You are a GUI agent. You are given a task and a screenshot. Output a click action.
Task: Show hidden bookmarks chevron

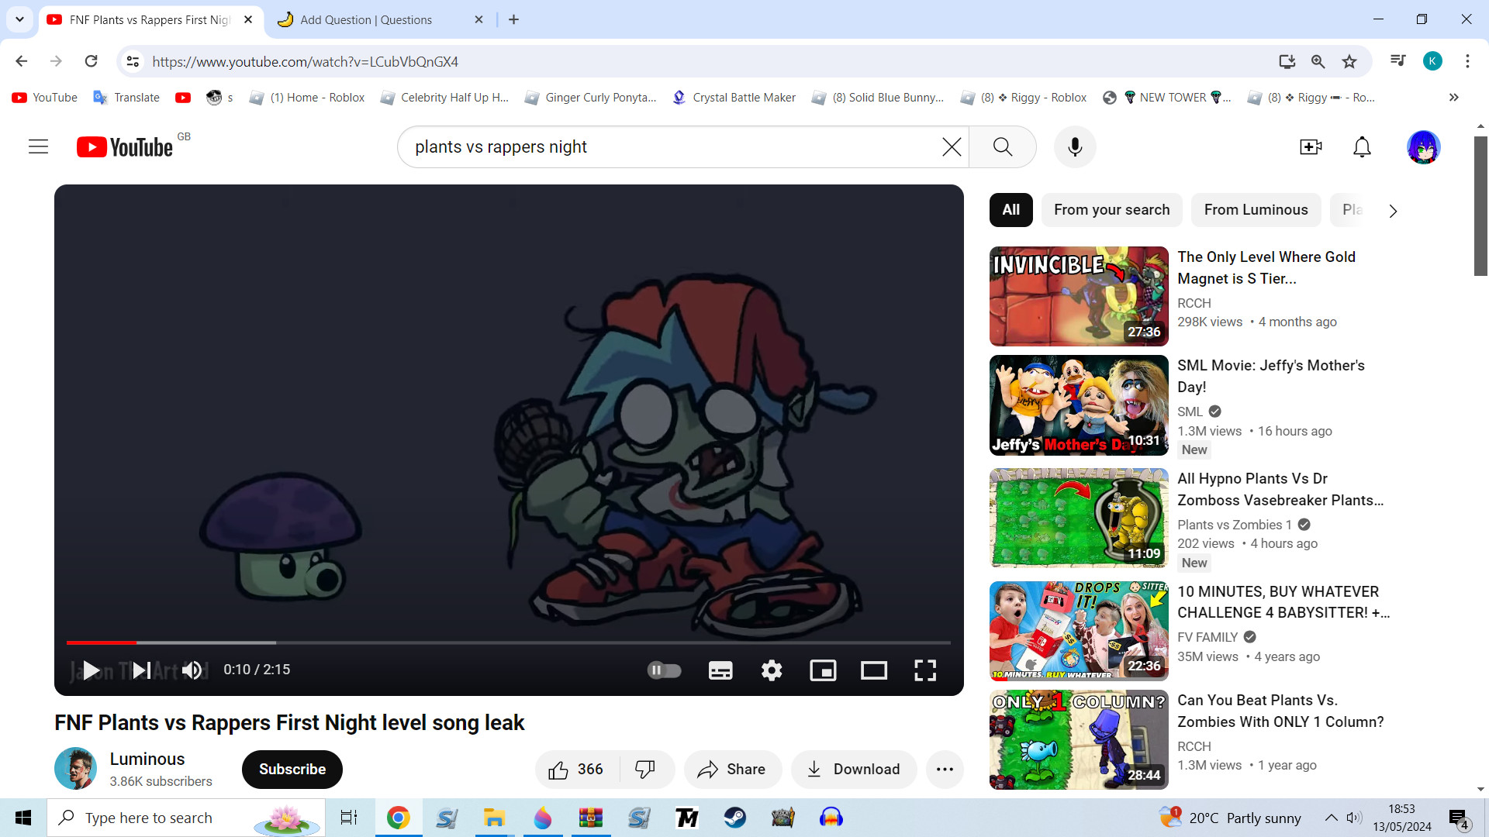point(1454,98)
